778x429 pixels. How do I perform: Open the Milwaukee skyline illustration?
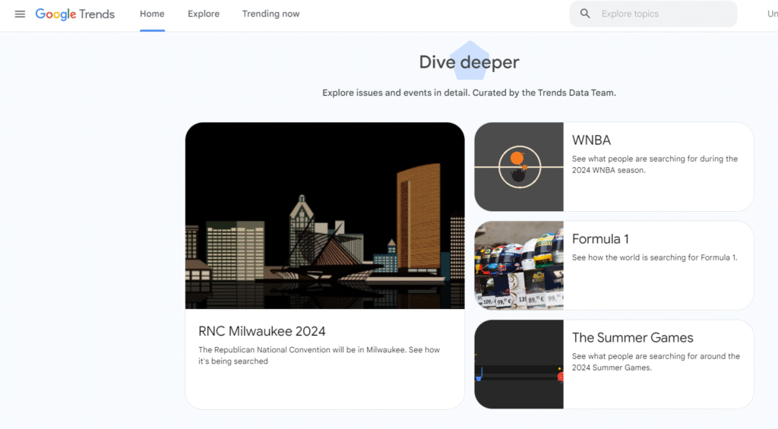(324, 216)
